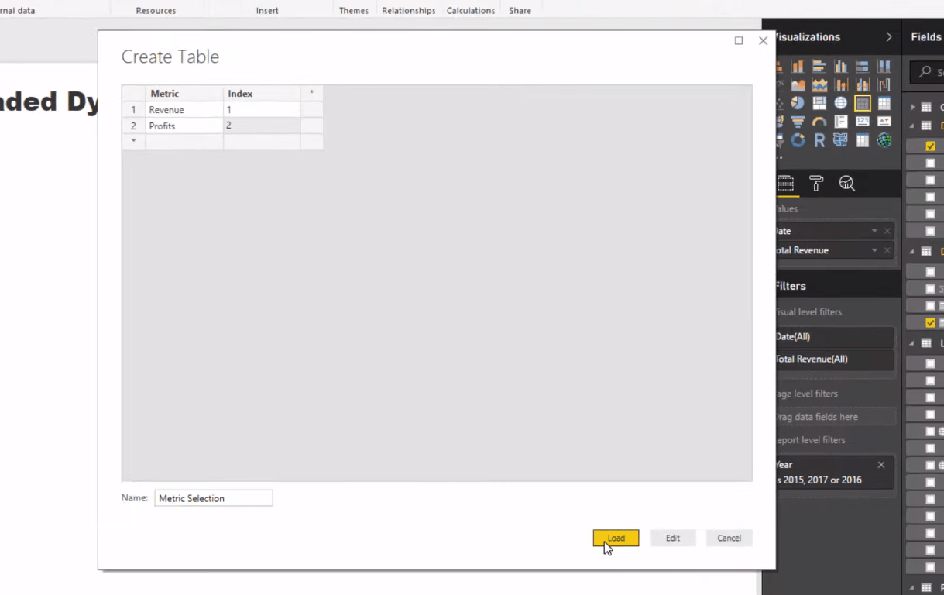Click the asterisk new-row marker
944x595 pixels.
pyautogui.click(x=133, y=141)
